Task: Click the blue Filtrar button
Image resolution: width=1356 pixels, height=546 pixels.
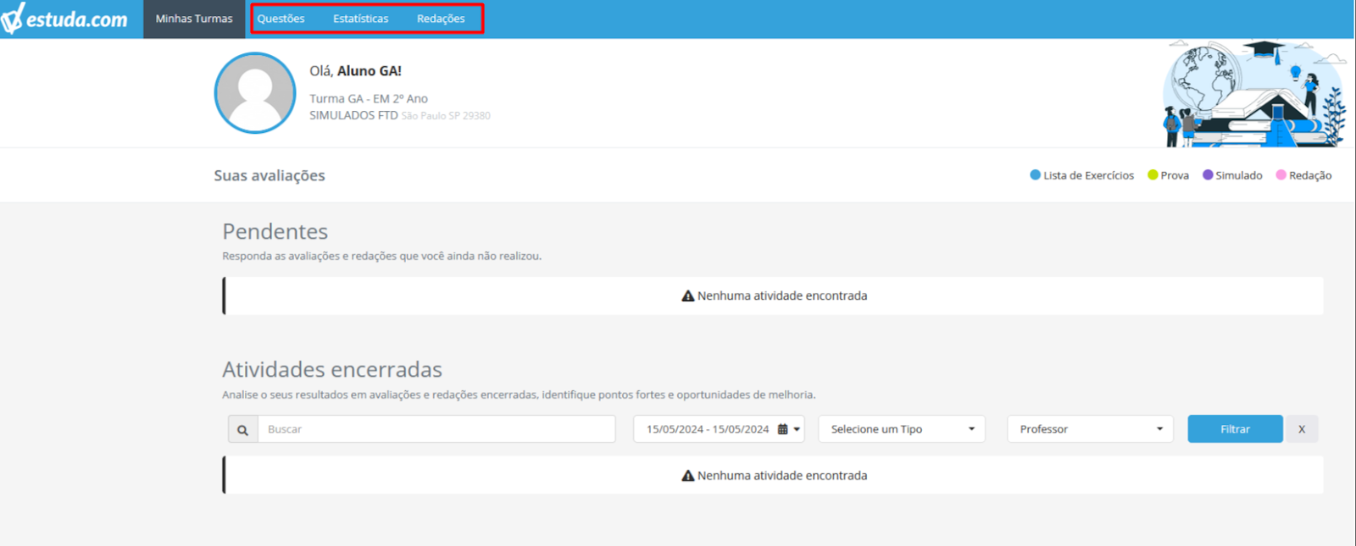Action: 1235,429
